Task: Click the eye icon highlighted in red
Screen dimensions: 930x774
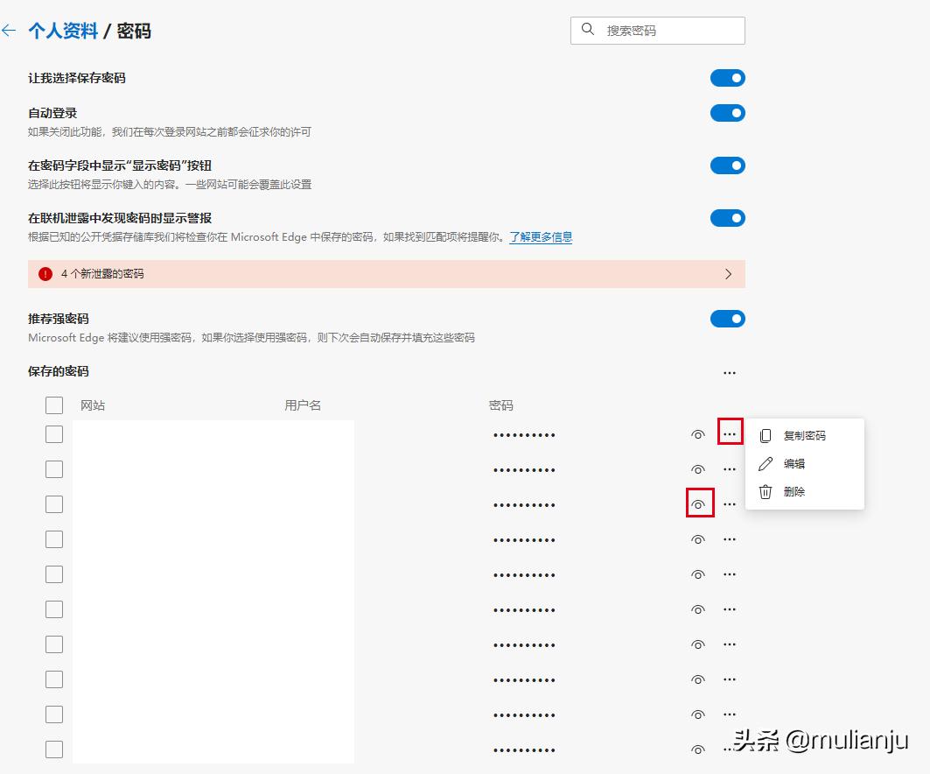Action: (697, 504)
